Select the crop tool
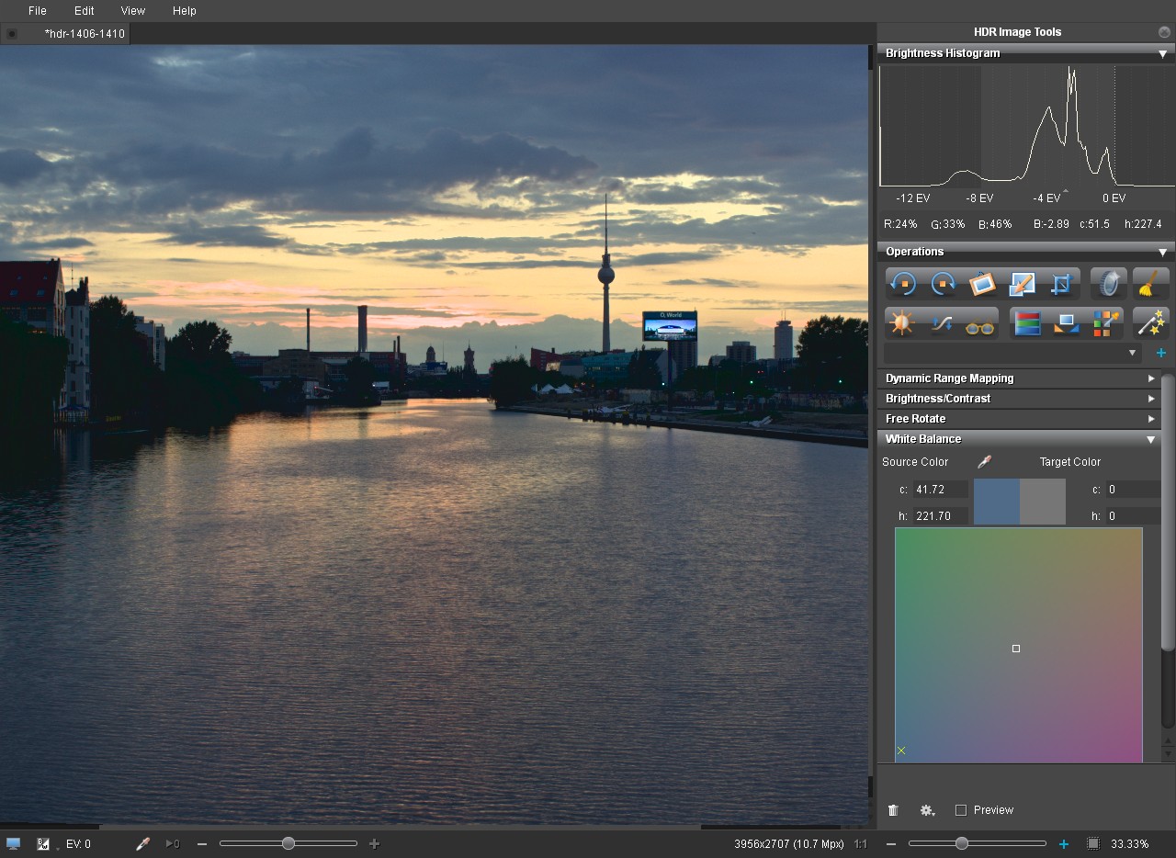 tap(1061, 283)
